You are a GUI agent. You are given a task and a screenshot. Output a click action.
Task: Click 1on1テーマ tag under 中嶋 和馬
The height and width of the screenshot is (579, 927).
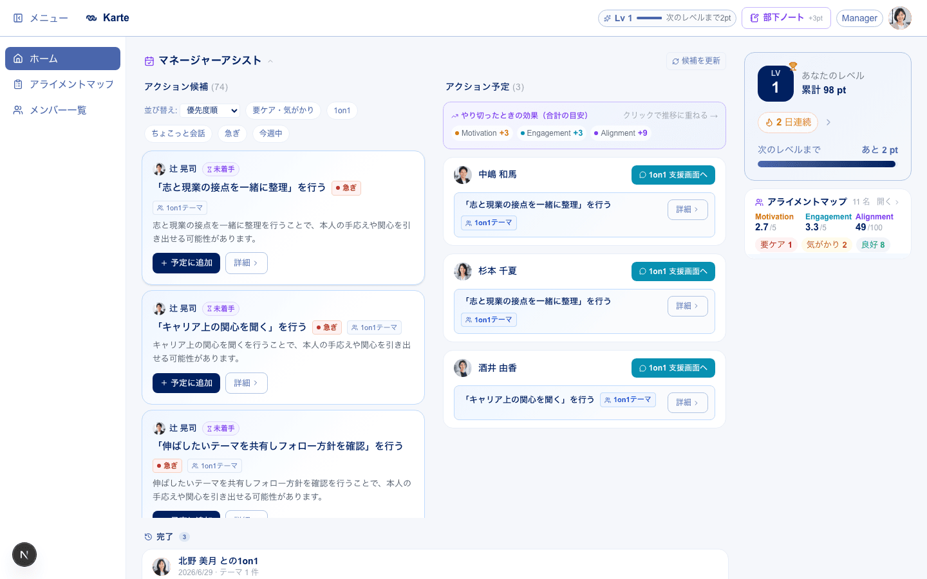[489, 223]
